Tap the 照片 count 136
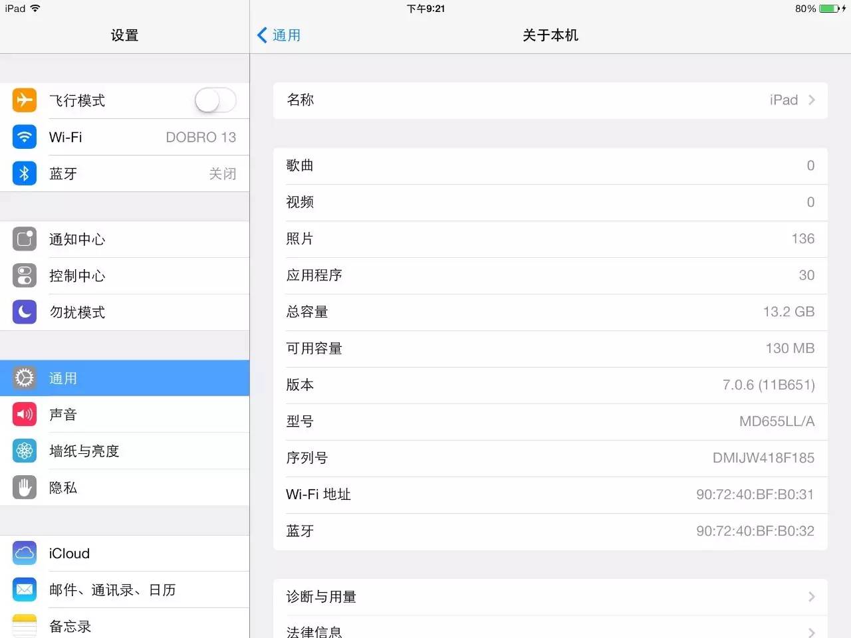851x638 pixels. (x=802, y=239)
